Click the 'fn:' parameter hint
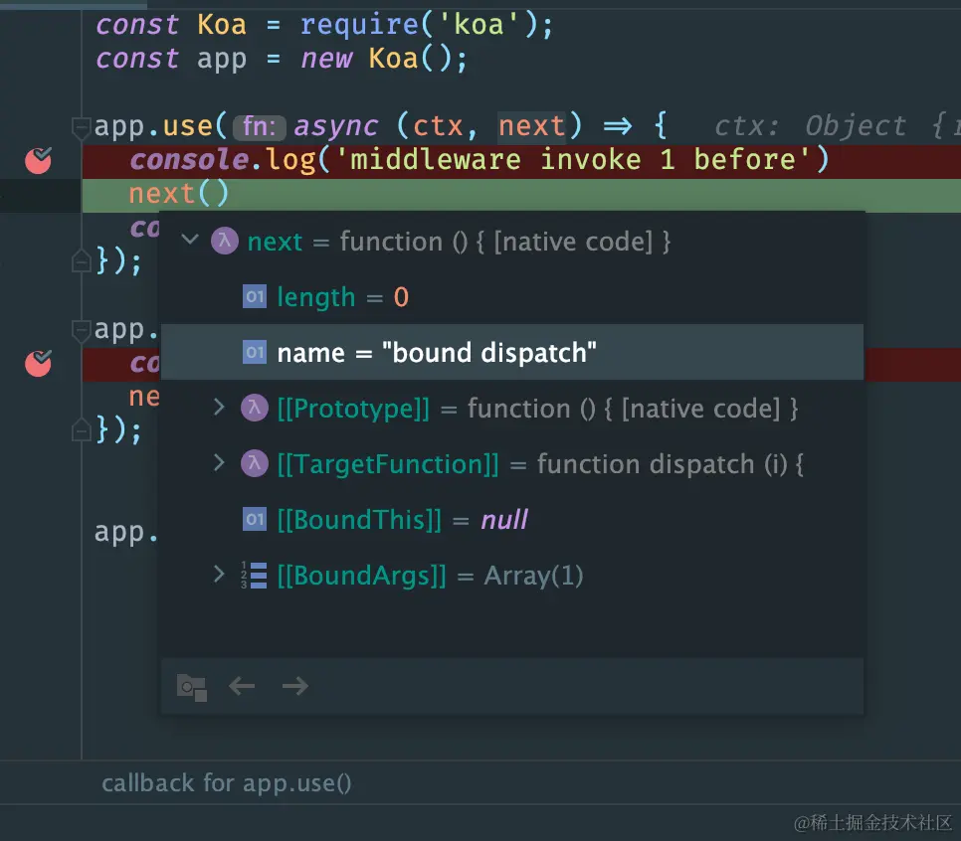 259,127
